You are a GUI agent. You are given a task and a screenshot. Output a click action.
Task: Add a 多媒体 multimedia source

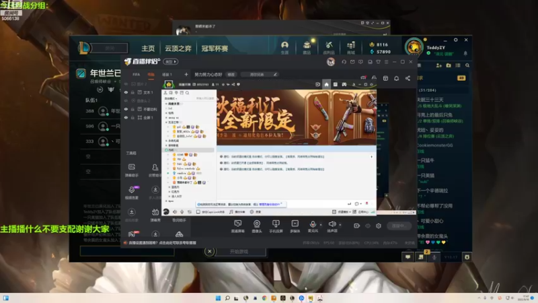tap(295, 226)
